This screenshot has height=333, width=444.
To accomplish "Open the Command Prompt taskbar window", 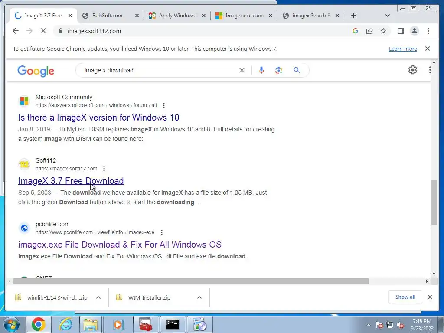I will point(173,324).
